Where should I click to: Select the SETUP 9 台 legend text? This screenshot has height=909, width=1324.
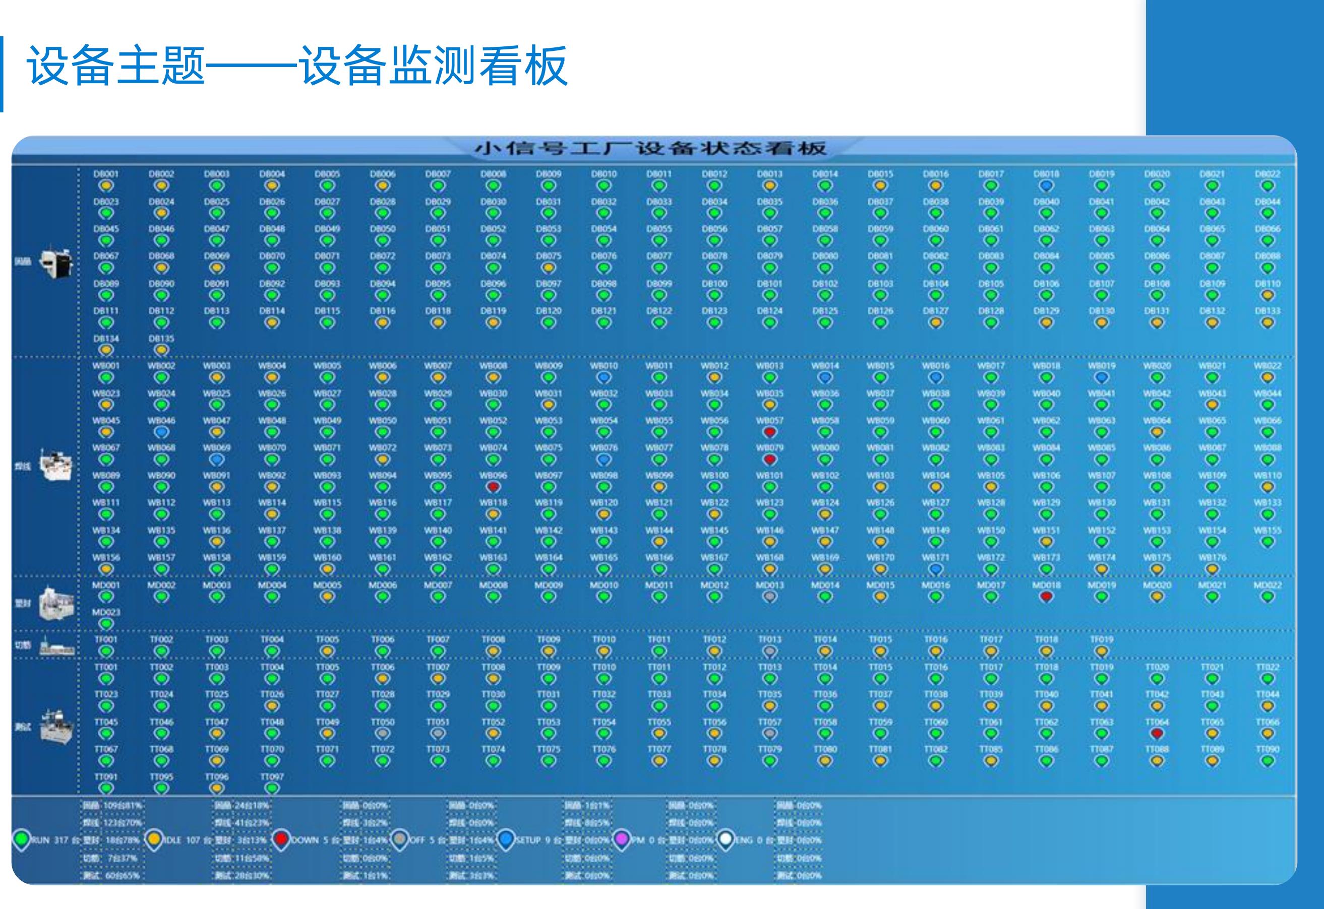pyautogui.click(x=539, y=840)
